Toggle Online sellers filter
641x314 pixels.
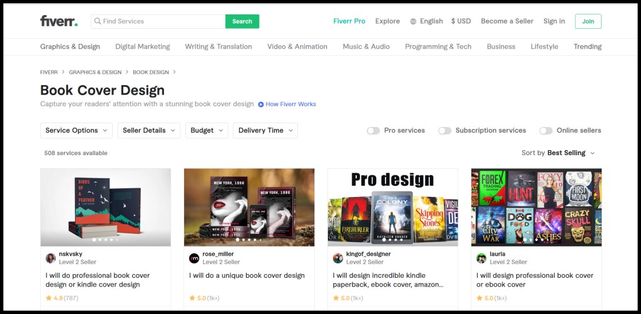[546, 131]
